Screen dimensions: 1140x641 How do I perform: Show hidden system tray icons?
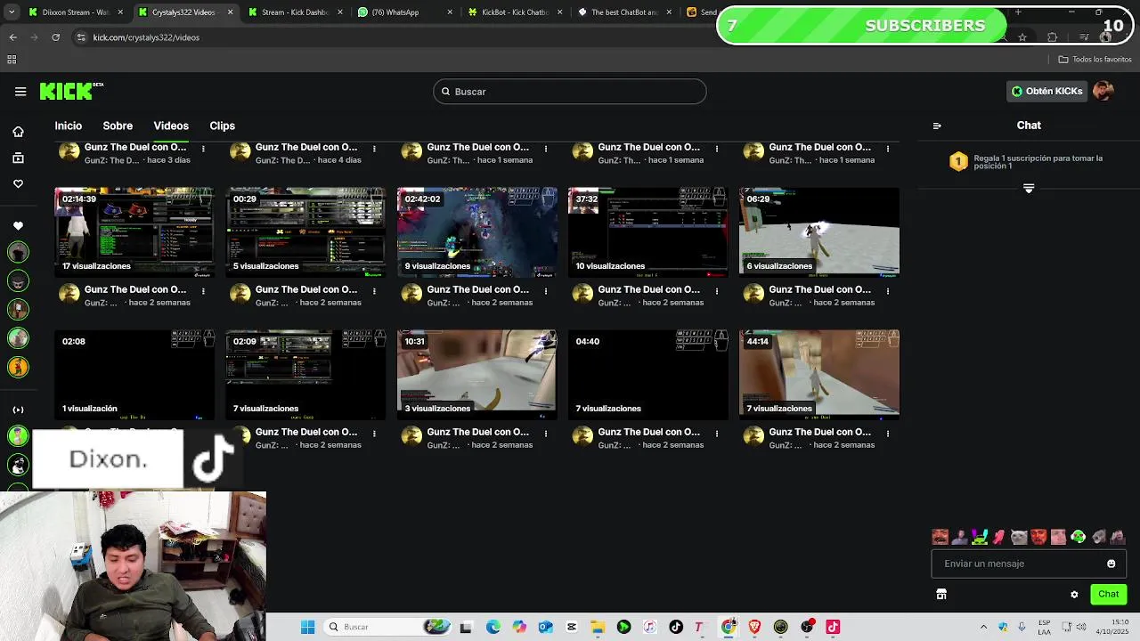[983, 627]
